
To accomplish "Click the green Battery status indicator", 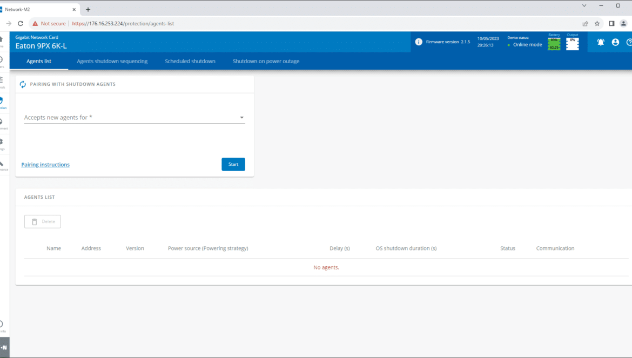I will click(x=554, y=44).
